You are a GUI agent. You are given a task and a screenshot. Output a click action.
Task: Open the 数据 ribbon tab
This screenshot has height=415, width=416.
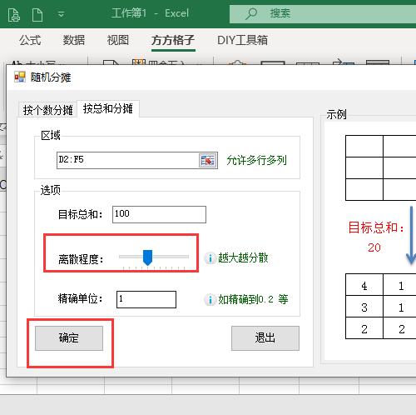click(x=74, y=40)
